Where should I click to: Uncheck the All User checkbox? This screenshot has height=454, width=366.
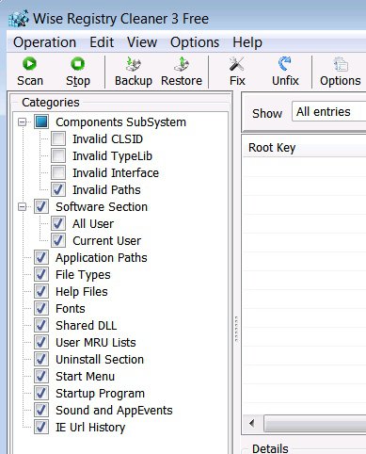pos(58,223)
